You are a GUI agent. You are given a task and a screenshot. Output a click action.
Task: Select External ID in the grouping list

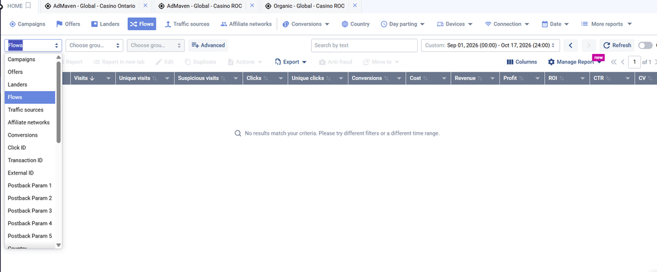(x=30, y=173)
